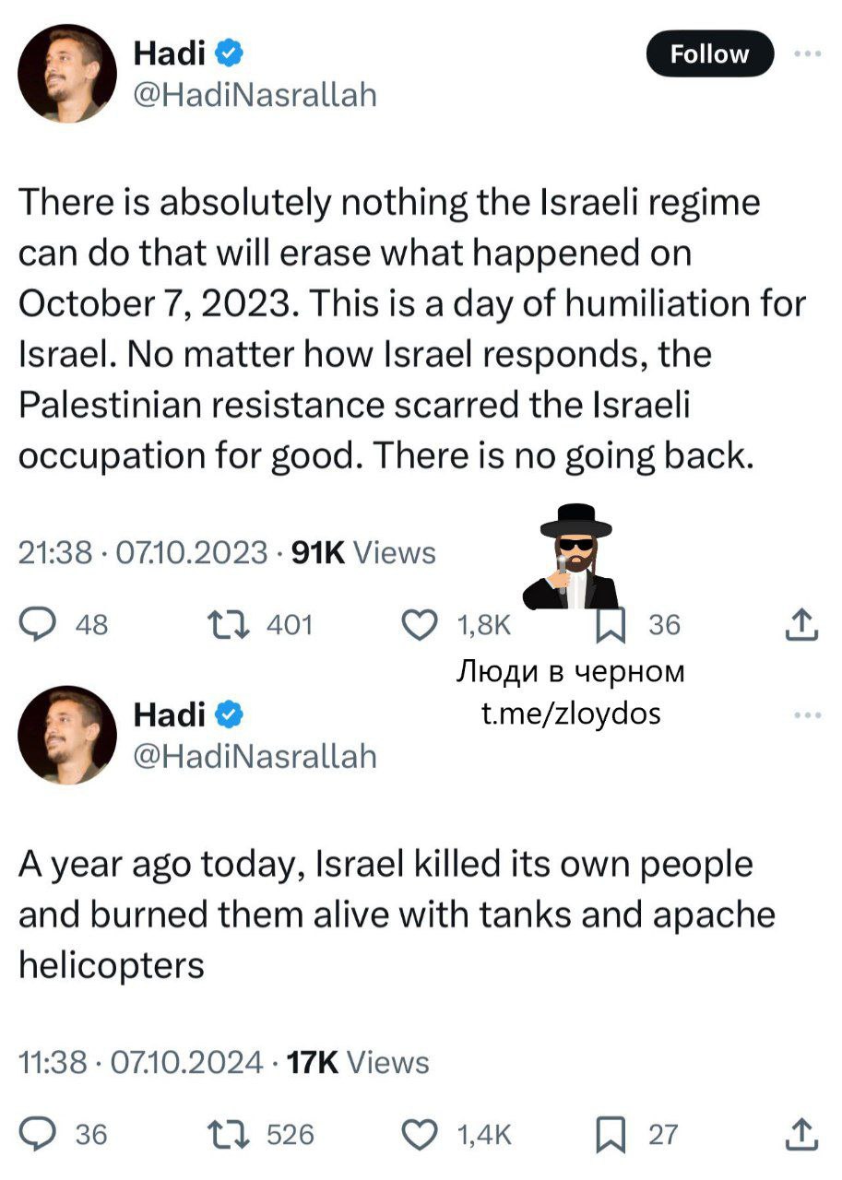Bookmark the first tweet with 36 bookmarks

point(610,625)
